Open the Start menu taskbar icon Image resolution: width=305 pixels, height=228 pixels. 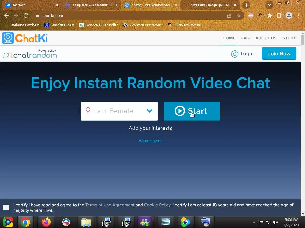click(8, 222)
